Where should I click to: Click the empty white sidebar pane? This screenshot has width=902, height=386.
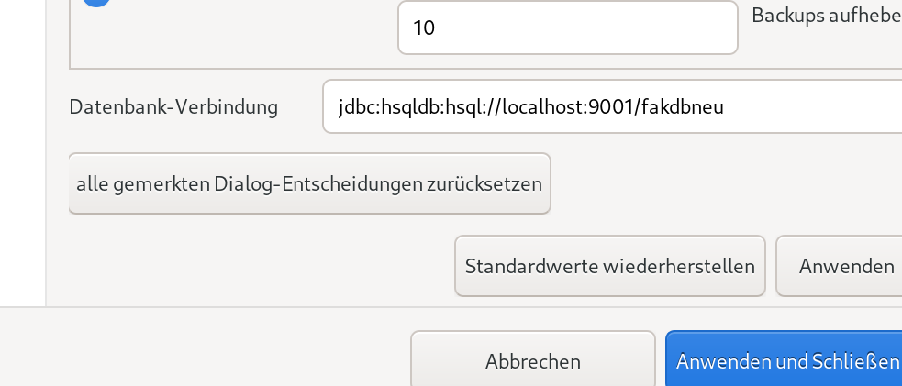(22, 153)
